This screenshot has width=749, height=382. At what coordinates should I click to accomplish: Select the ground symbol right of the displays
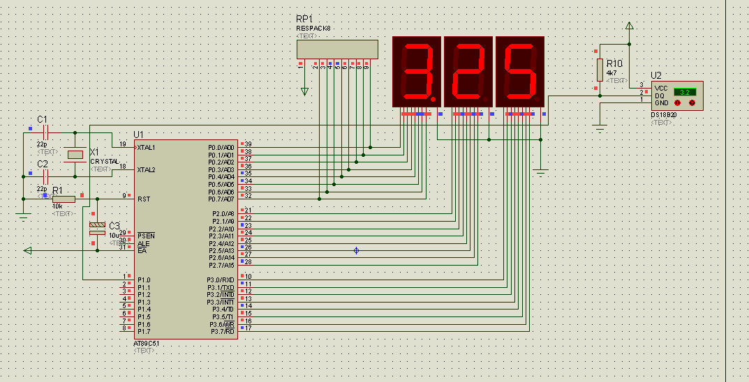541,173
